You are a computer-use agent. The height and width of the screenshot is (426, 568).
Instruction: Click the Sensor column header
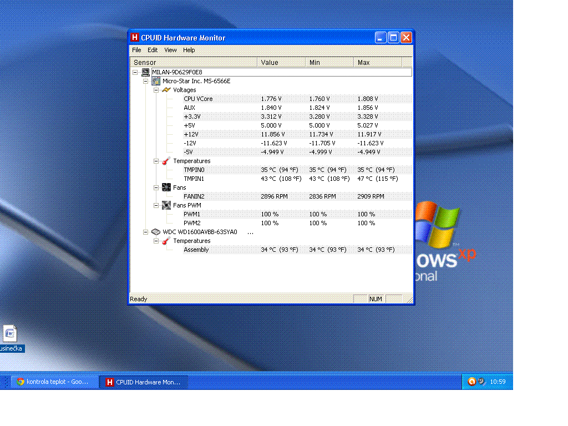click(194, 62)
